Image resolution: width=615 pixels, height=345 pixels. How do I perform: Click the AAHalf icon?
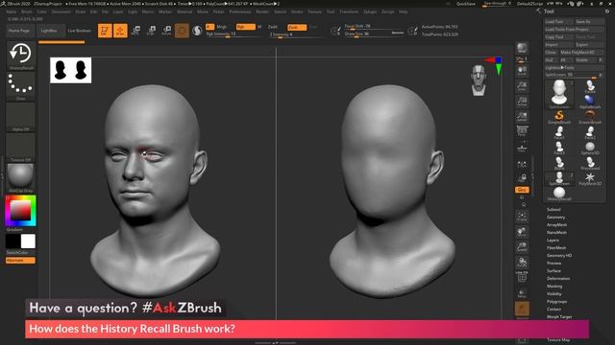coord(522,117)
